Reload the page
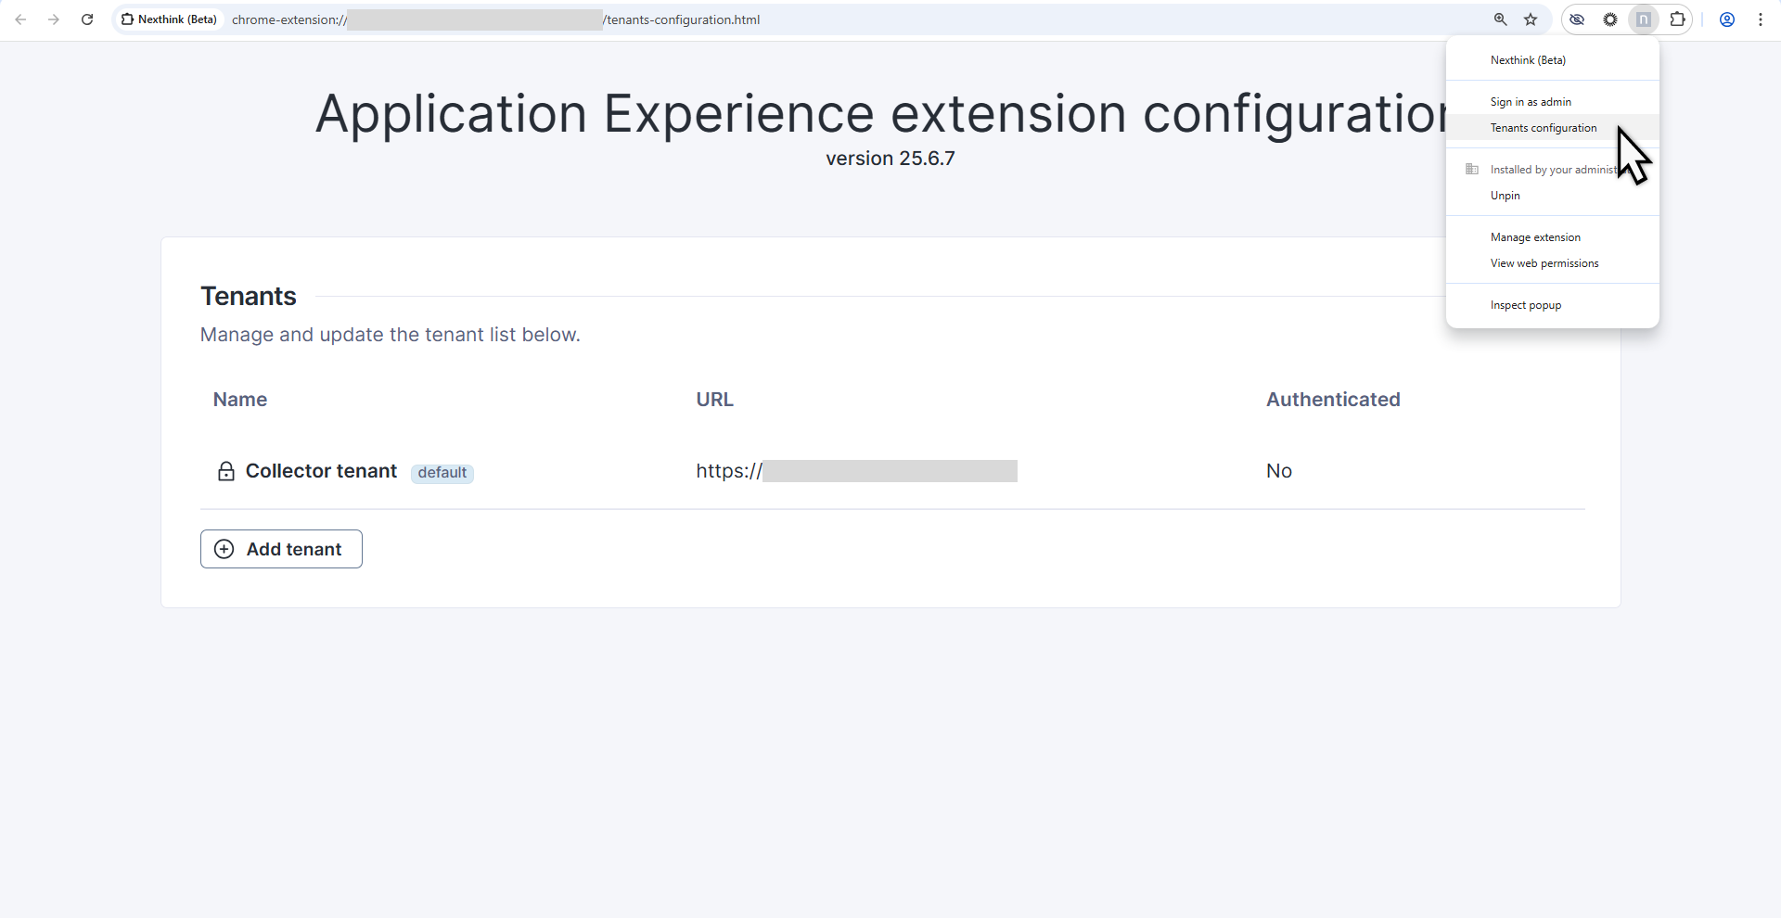 point(87,19)
